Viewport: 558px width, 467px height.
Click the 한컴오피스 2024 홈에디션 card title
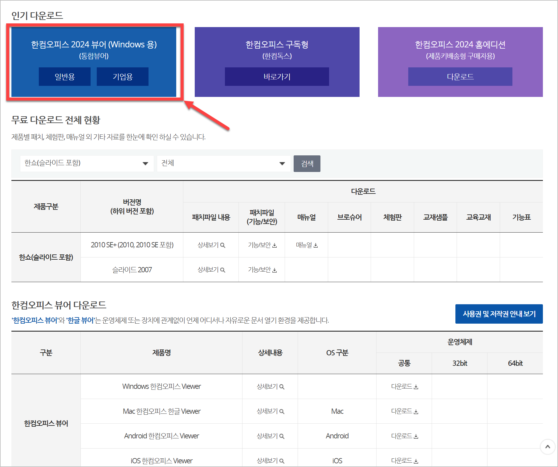(x=460, y=45)
